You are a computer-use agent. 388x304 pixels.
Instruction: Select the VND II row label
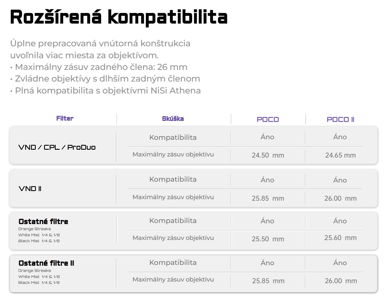[30, 189]
